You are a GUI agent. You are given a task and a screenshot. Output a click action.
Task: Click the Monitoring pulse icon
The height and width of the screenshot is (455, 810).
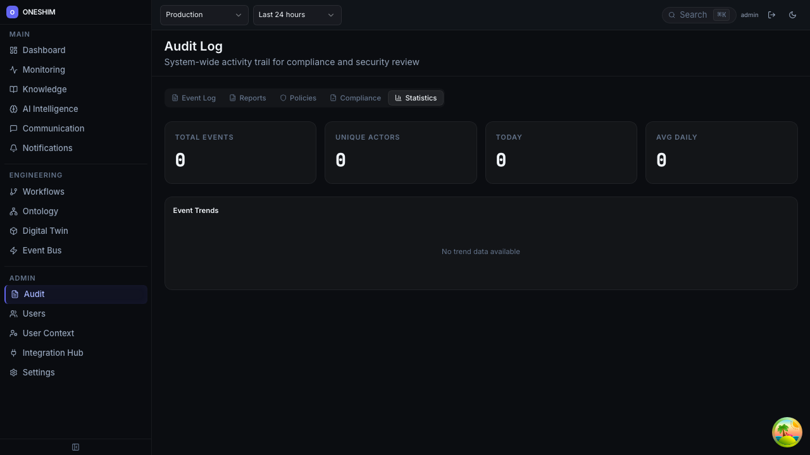click(x=13, y=70)
